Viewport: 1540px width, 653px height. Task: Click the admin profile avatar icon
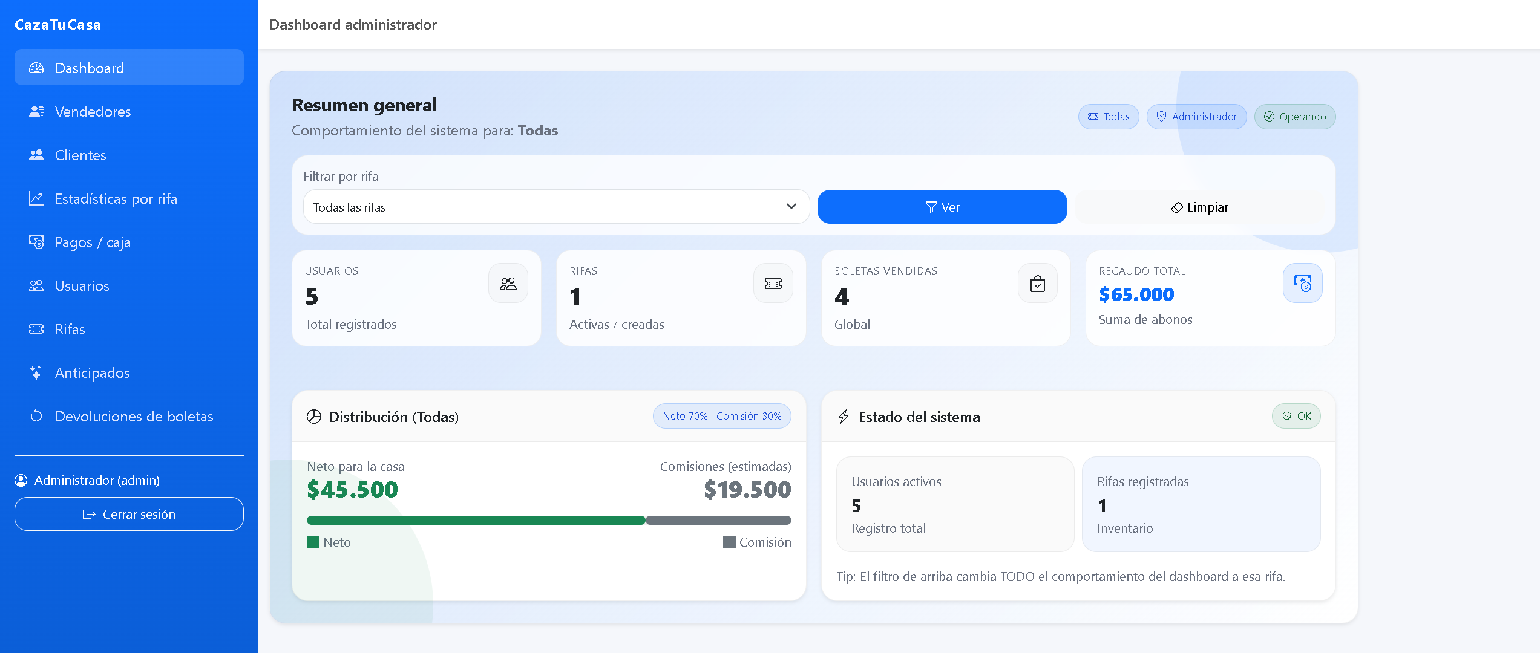pyautogui.click(x=21, y=480)
